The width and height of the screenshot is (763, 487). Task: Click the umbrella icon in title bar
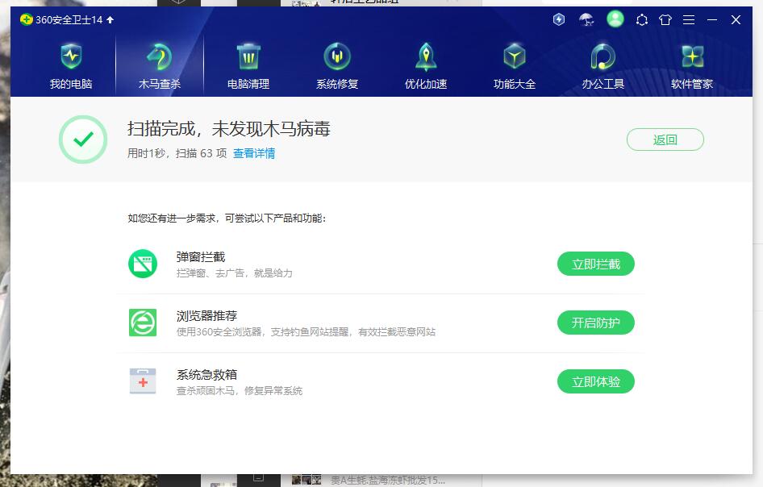586,19
